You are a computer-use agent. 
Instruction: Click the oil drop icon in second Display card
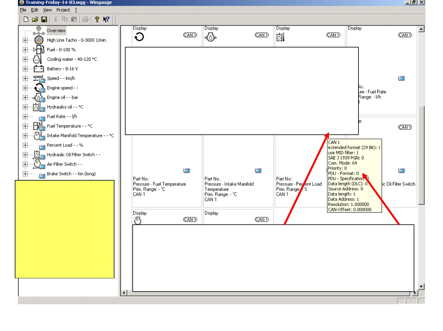210,37
